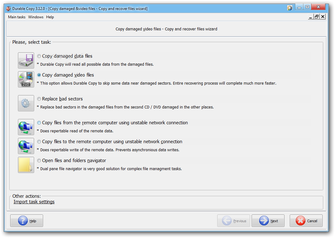The width and height of the screenshot is (335, 238).
Task: Minimize the Durable Copy main window
Action: (300, 7)
